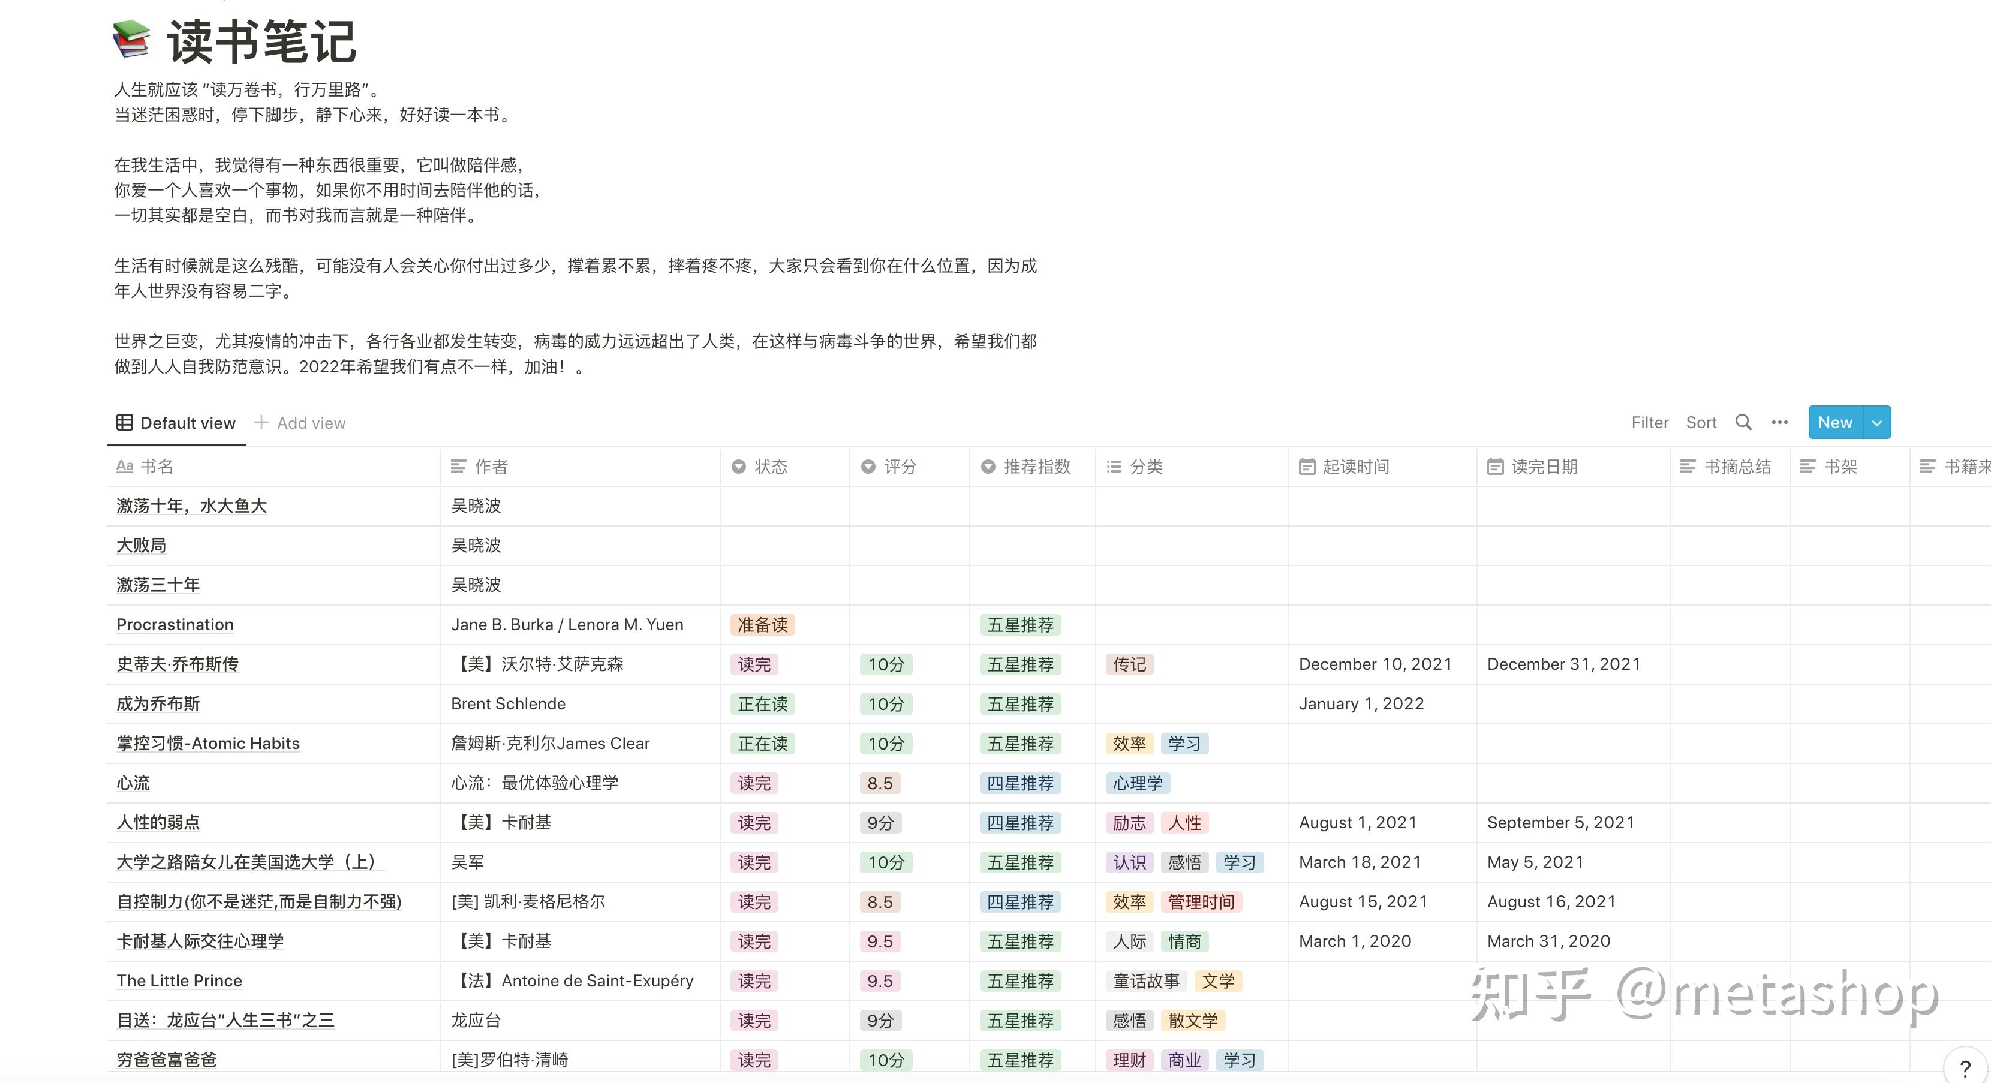Click the search magnifier icon
1991x1083 pixels.
click(1743, 422)
